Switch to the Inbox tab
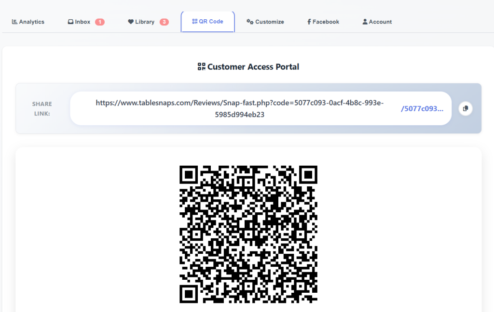The height and width of the screenshot is (312, 494). [x=86, y=22]
